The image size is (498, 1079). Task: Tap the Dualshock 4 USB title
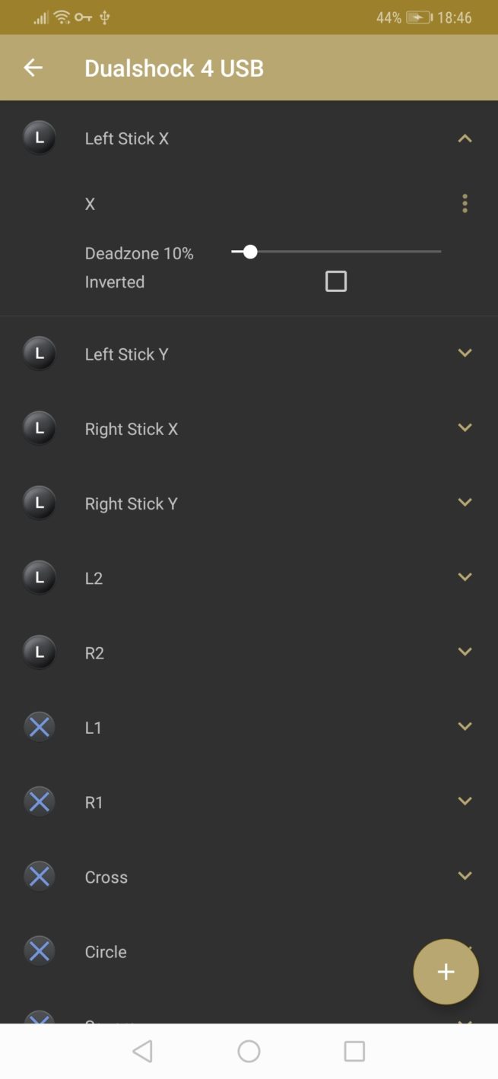point(174,68)
